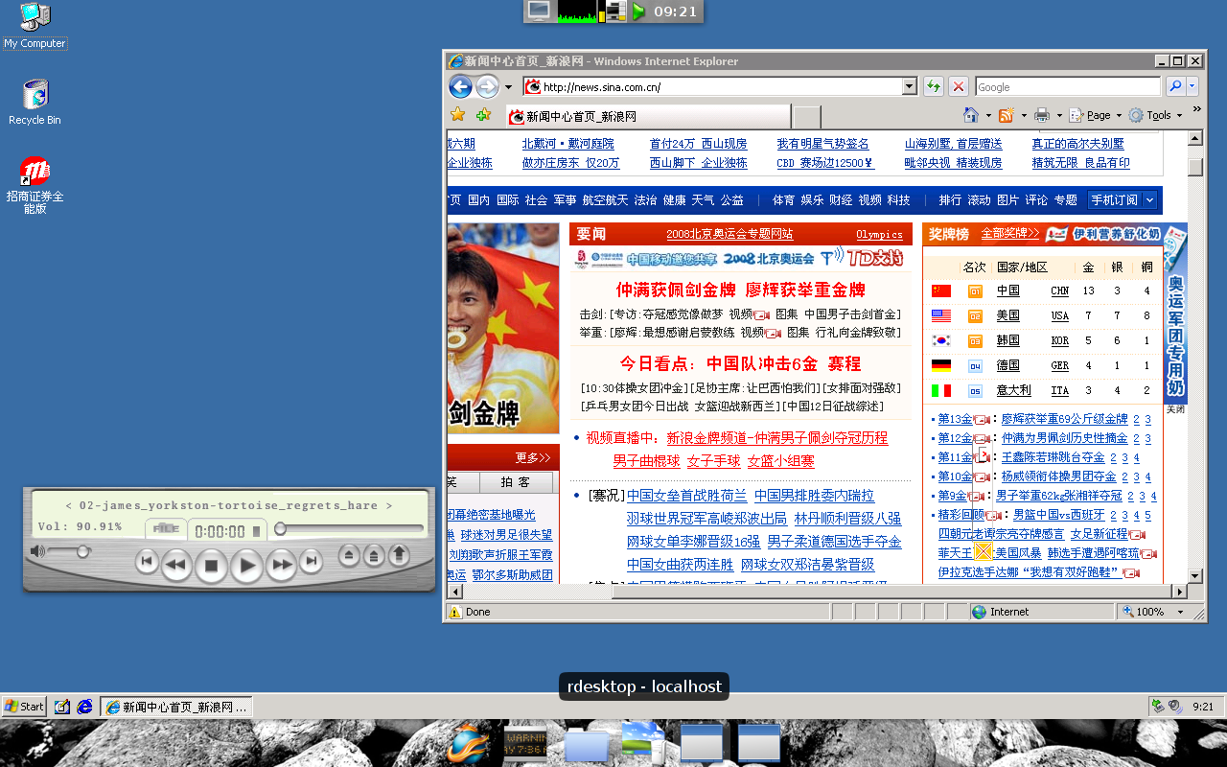Open the recent pages dropdown beside Forward
This screenshot has width=1227, height=767.
click(509, 87)
